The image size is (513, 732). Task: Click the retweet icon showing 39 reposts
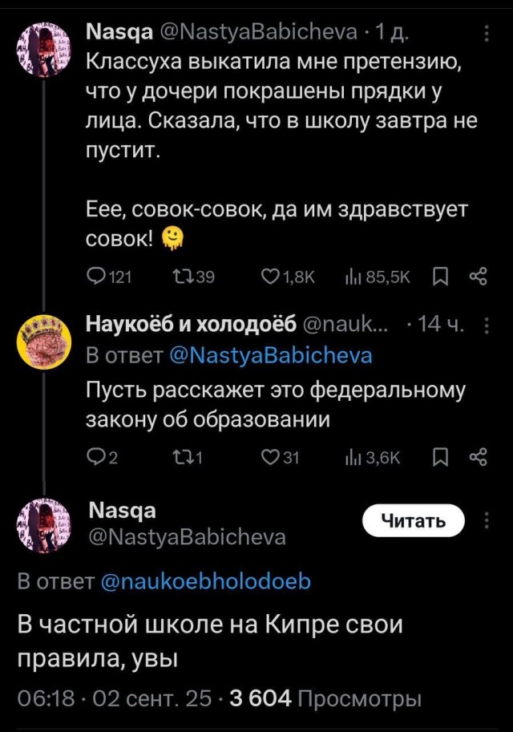point(184,276)
